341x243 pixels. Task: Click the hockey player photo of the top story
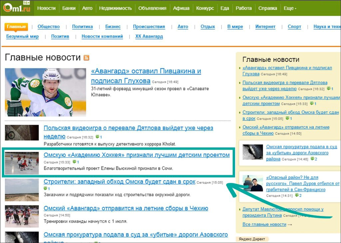coord(45,92)
